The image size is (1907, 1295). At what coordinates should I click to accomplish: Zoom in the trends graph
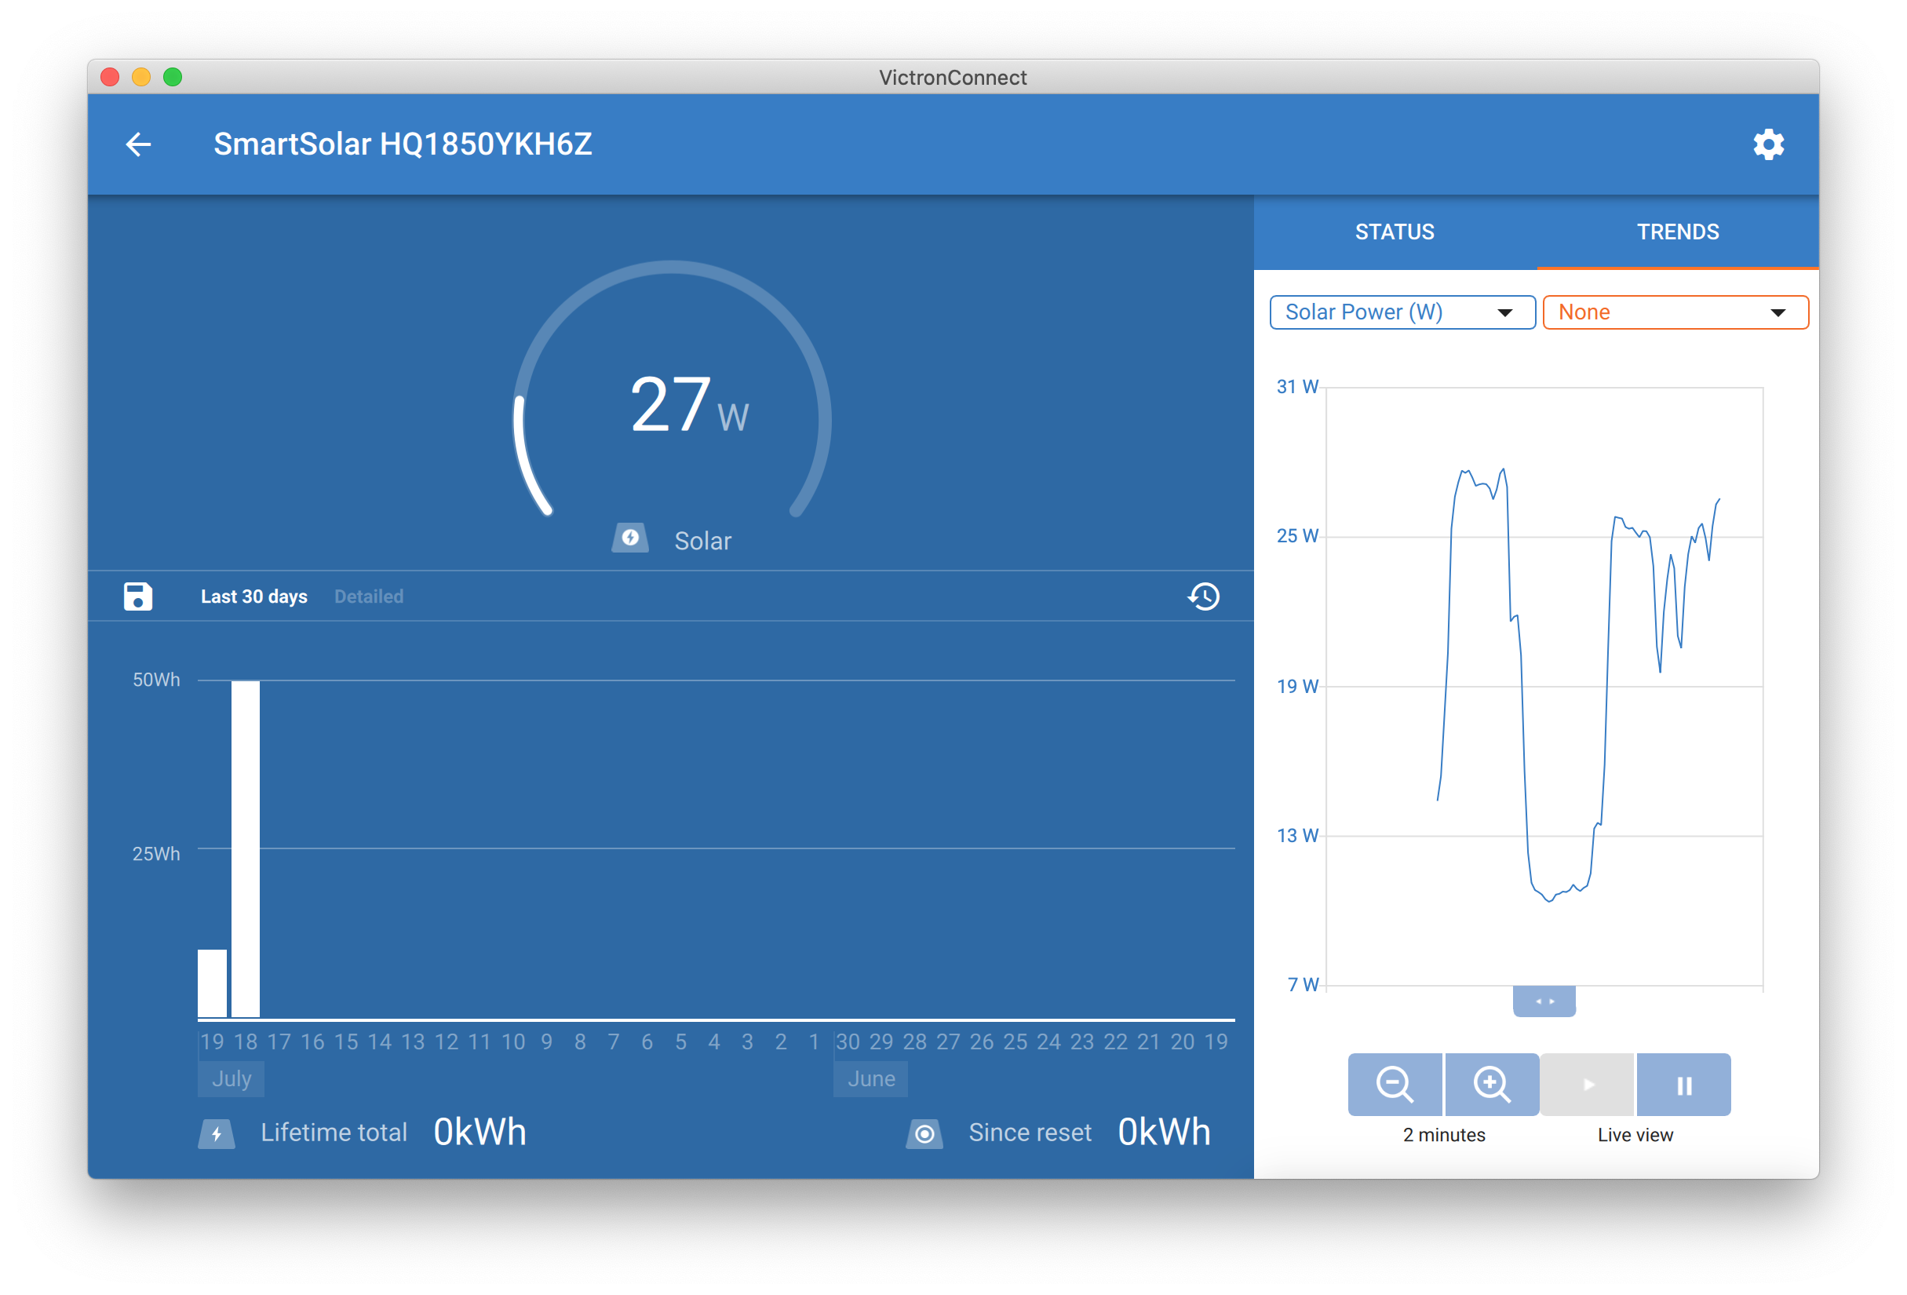coord(1491,1084)
